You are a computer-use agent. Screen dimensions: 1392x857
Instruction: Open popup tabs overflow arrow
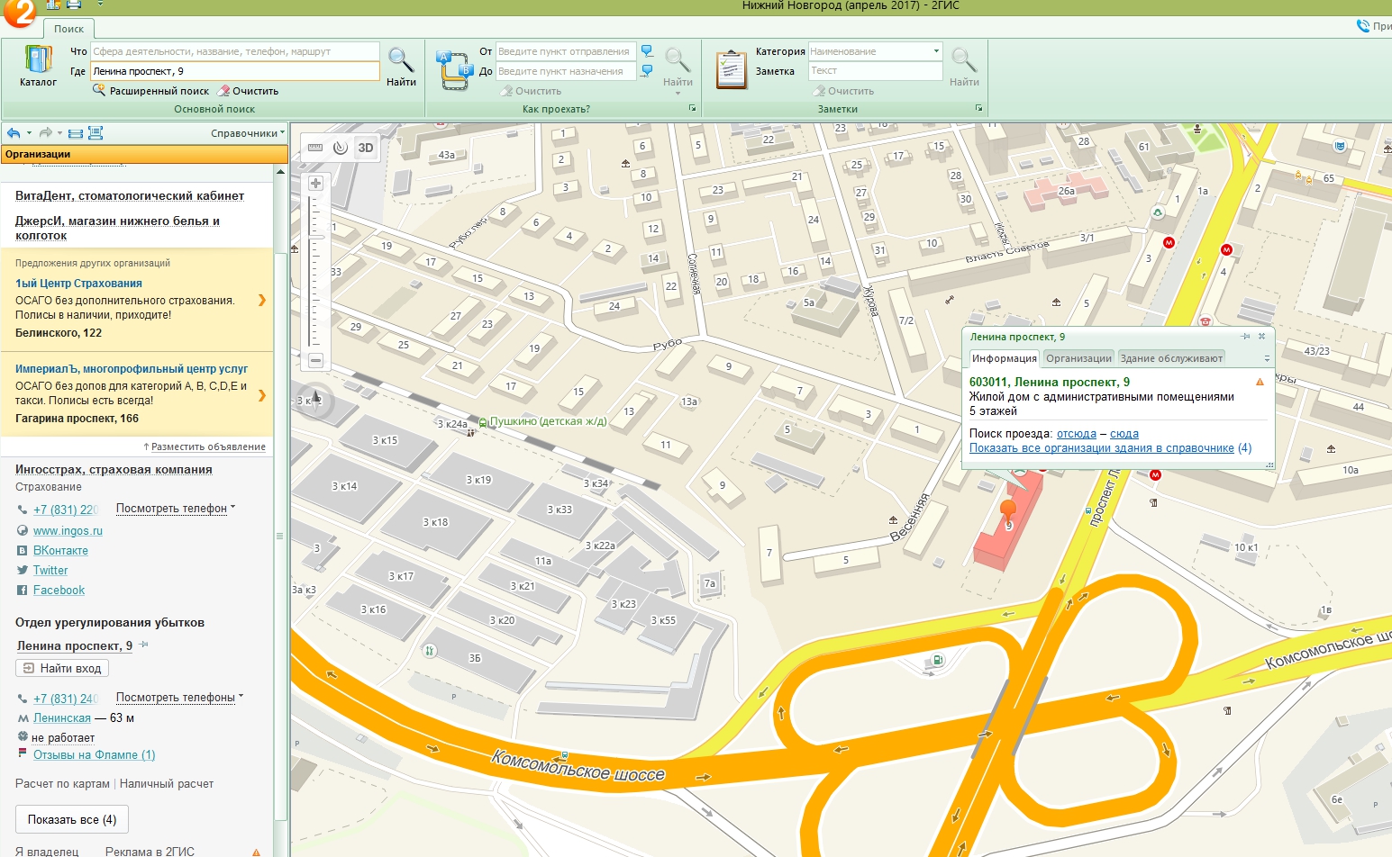1267,358
